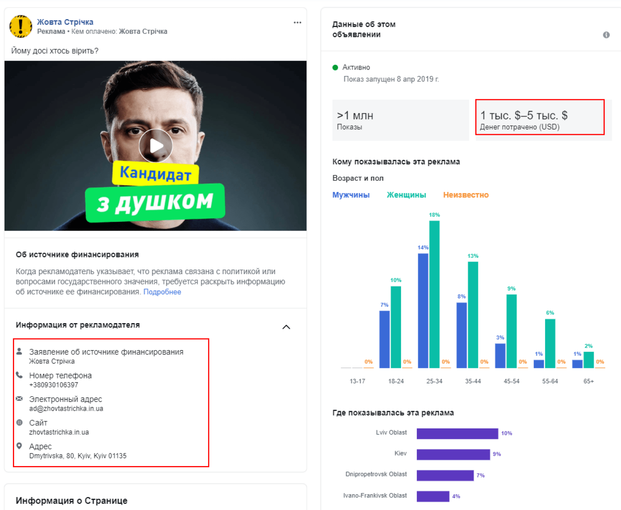Select the Неизвестно legend label
621x510 pixels.
click(466, 195)
